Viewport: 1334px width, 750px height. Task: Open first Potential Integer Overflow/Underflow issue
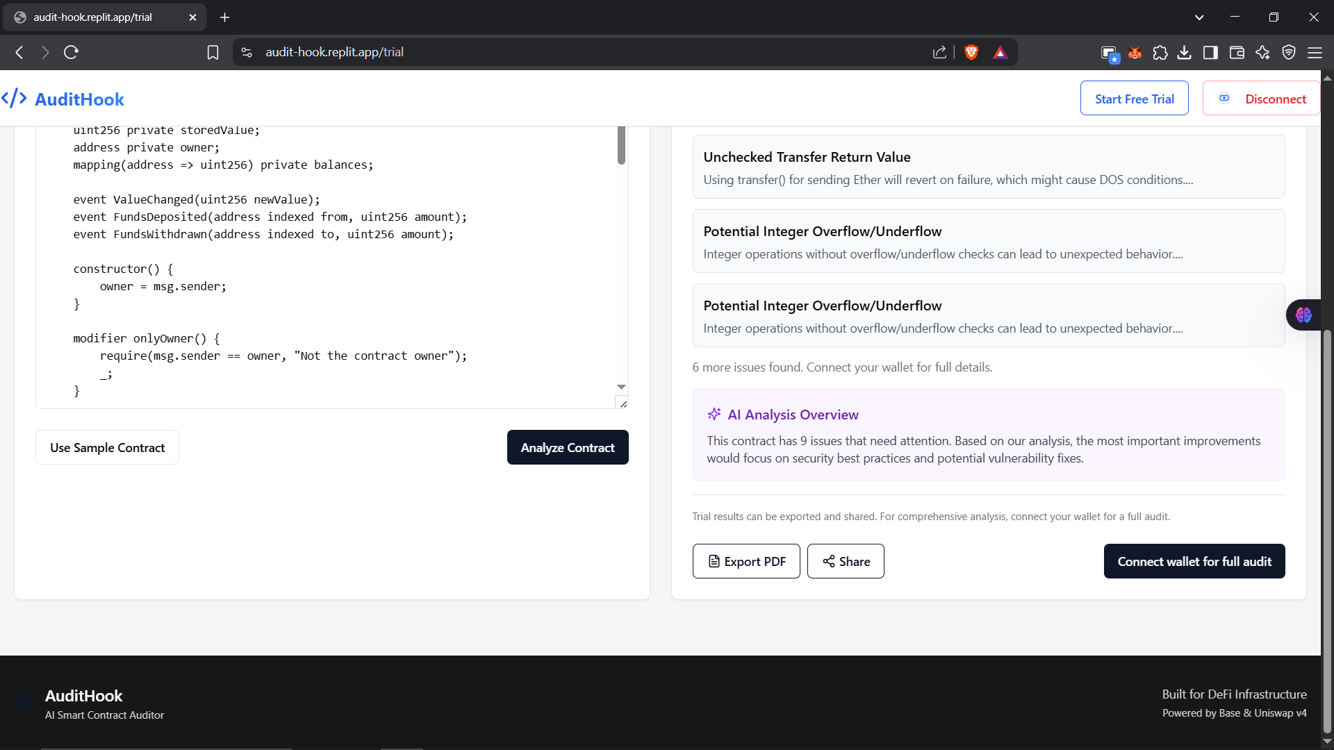click(989, 241)
